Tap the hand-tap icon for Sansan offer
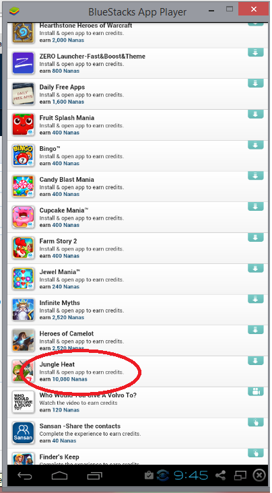Screen dimensions: 272x493 click(255, 422)
